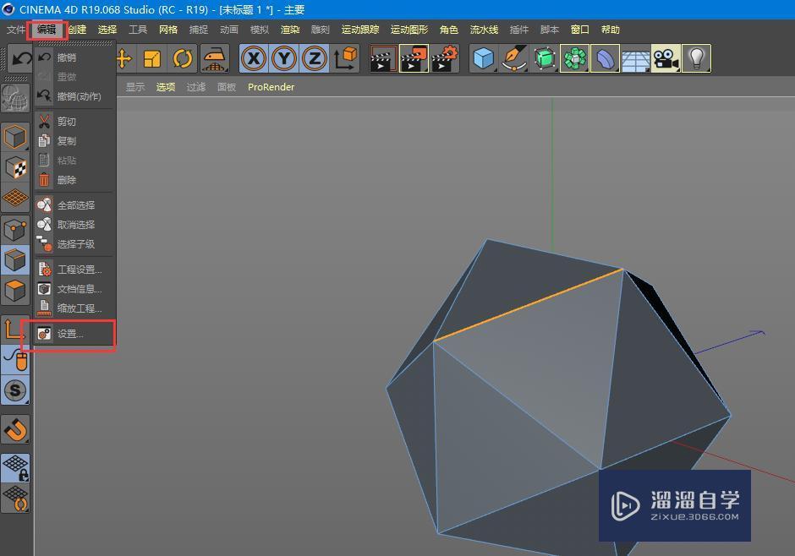Click the light creation icon in the toolbar
This screenshot has width=795, height=556.
(x=695, y=57)
